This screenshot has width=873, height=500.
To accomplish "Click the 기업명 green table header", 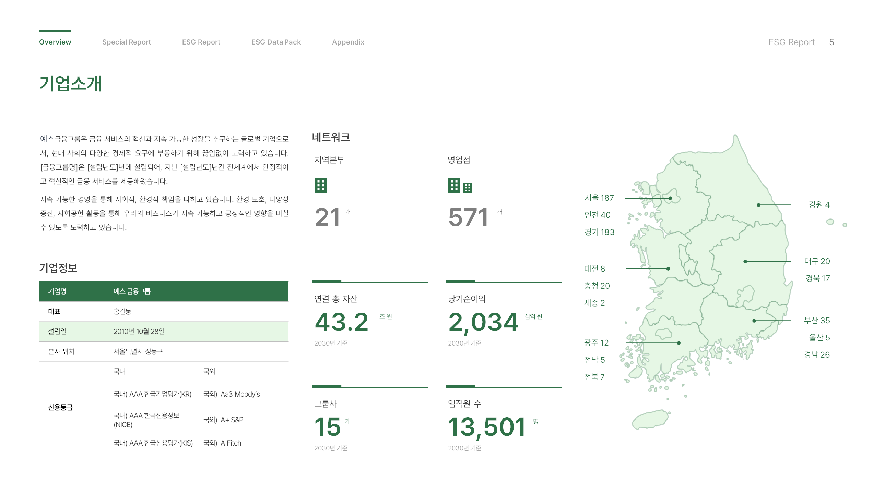I will tap(57, 291).
